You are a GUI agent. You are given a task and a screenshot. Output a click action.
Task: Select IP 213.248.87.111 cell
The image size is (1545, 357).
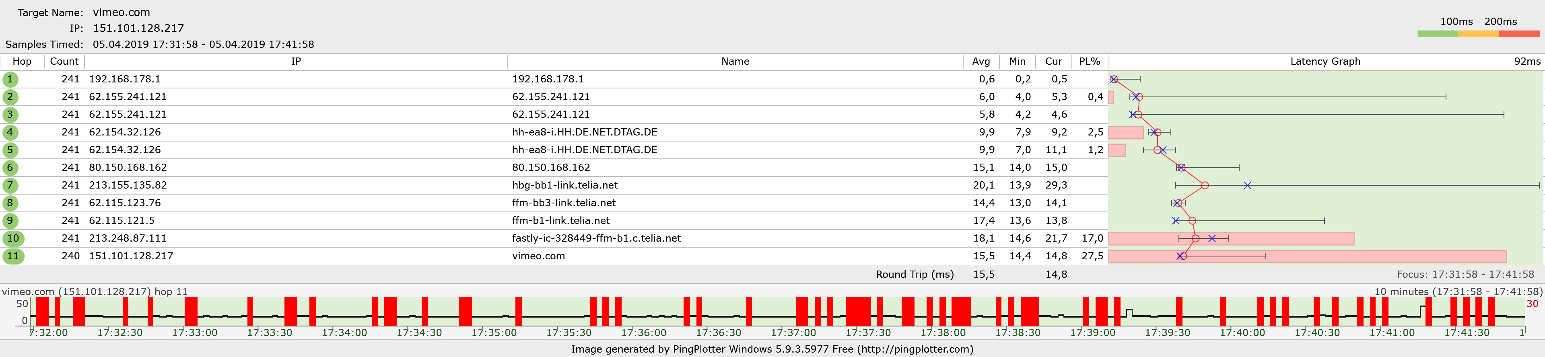(x=128, y=238)
